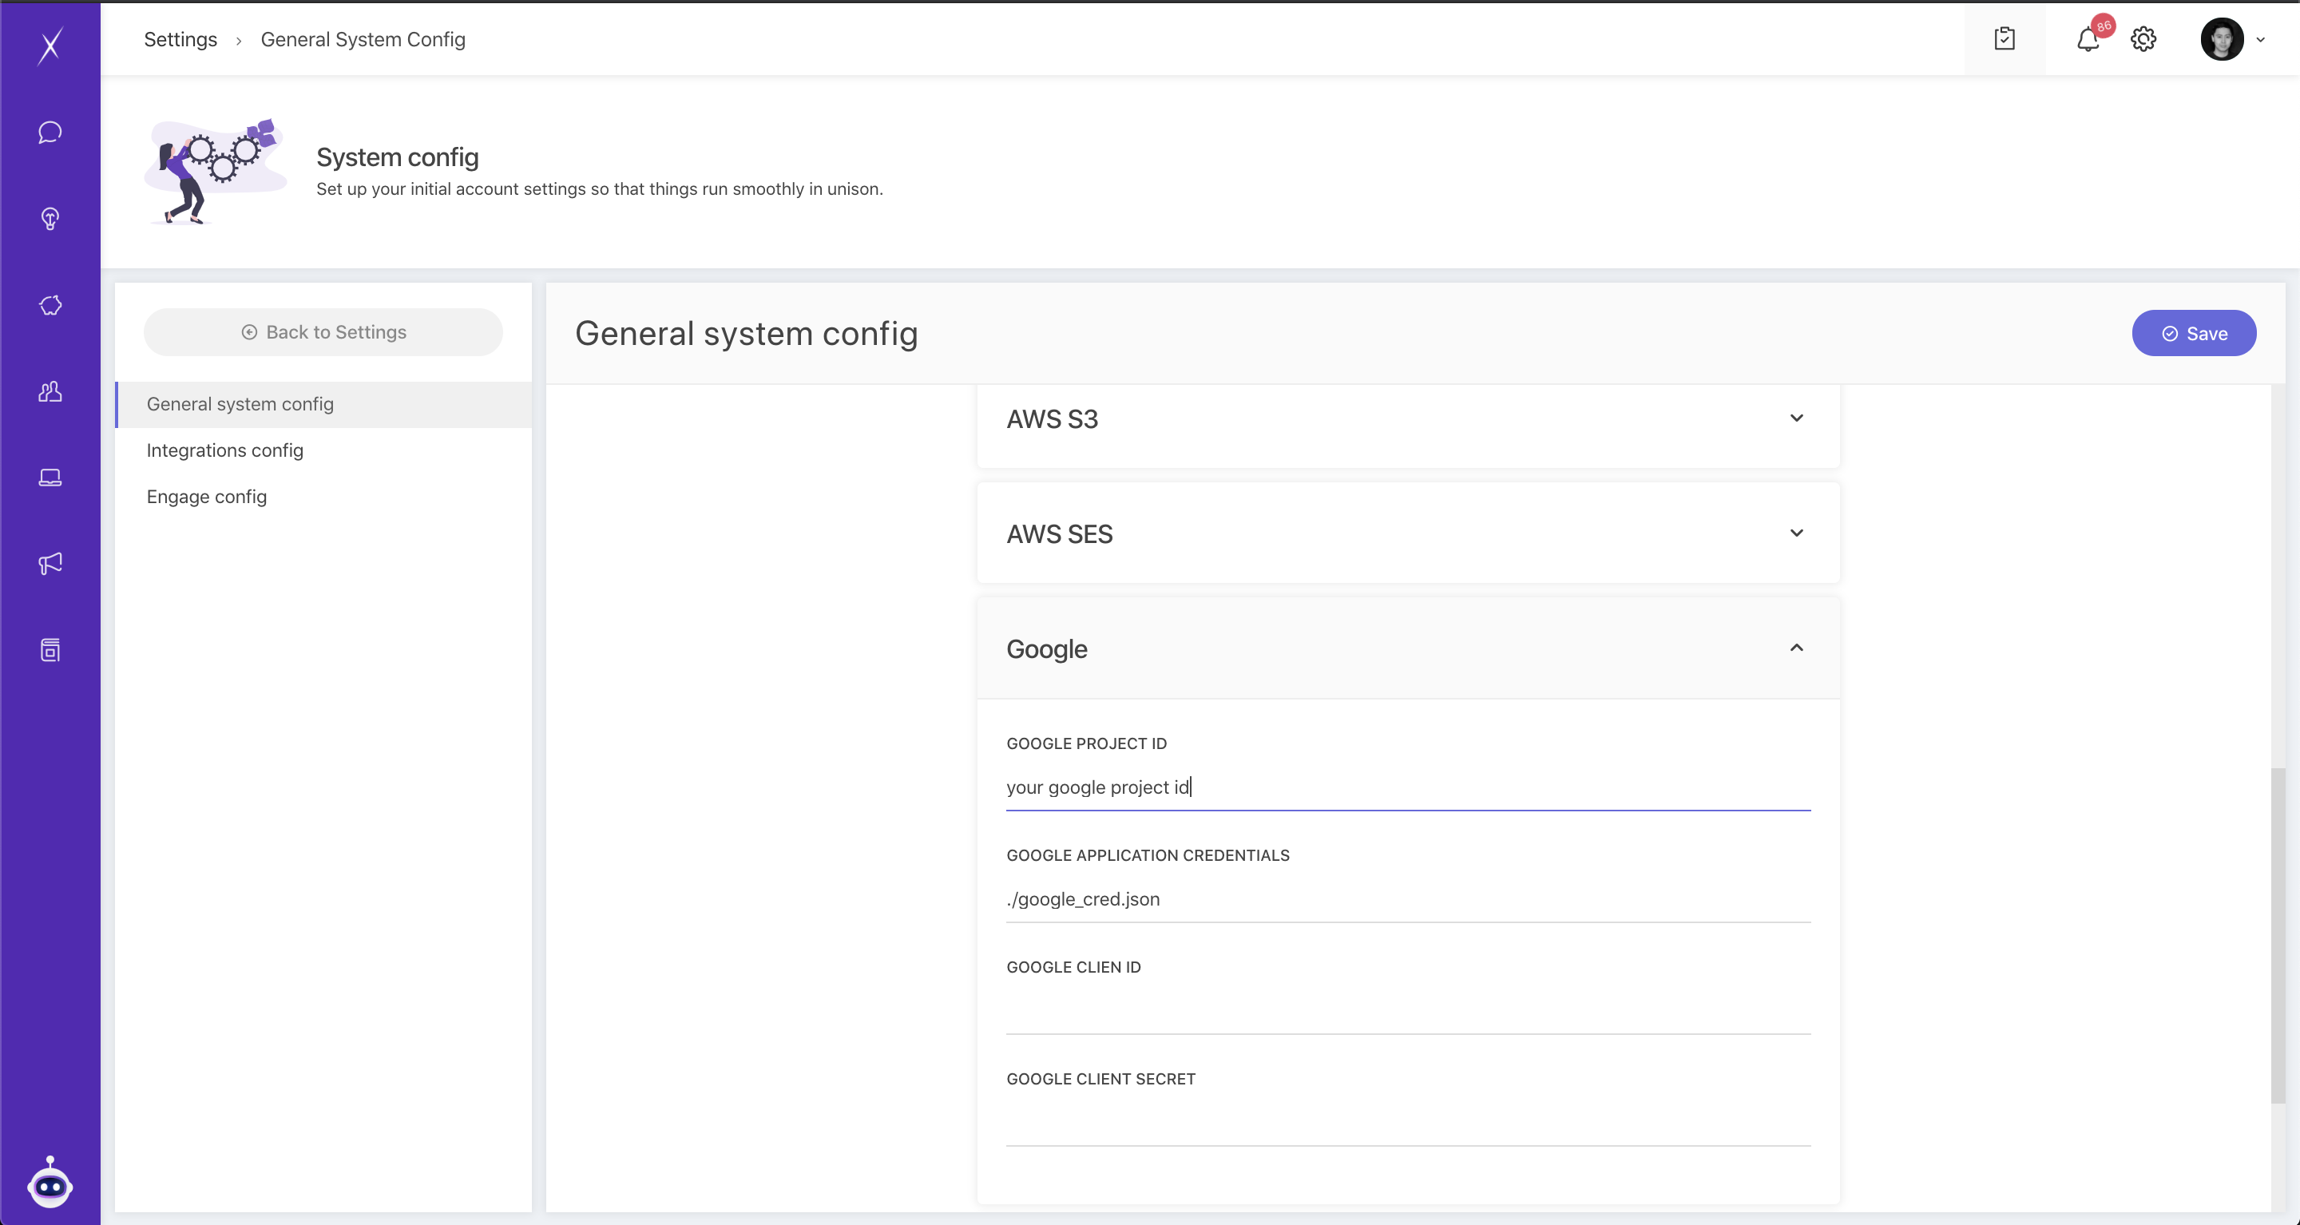This screenshot has width=2300, height=1225.
Task: Open the robot assistant icon at bottom
Action: point(50,1184)
